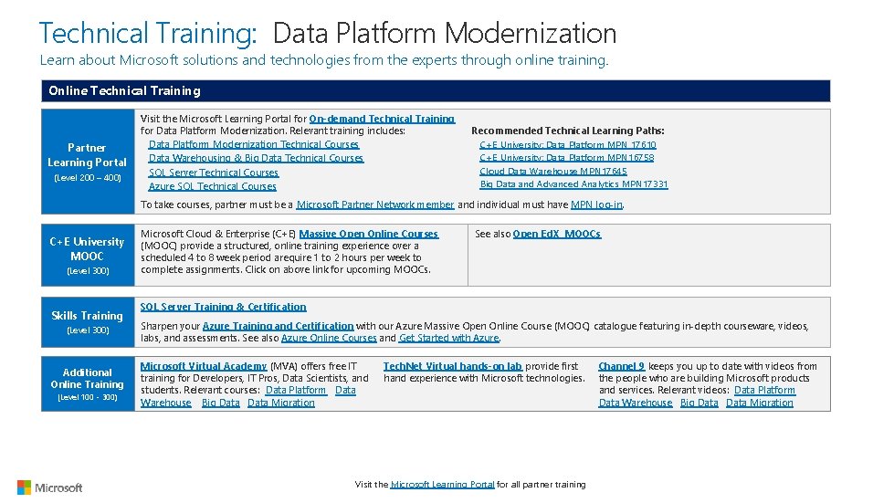Open the Massive Open Online Courses link

tap(369, 234)
